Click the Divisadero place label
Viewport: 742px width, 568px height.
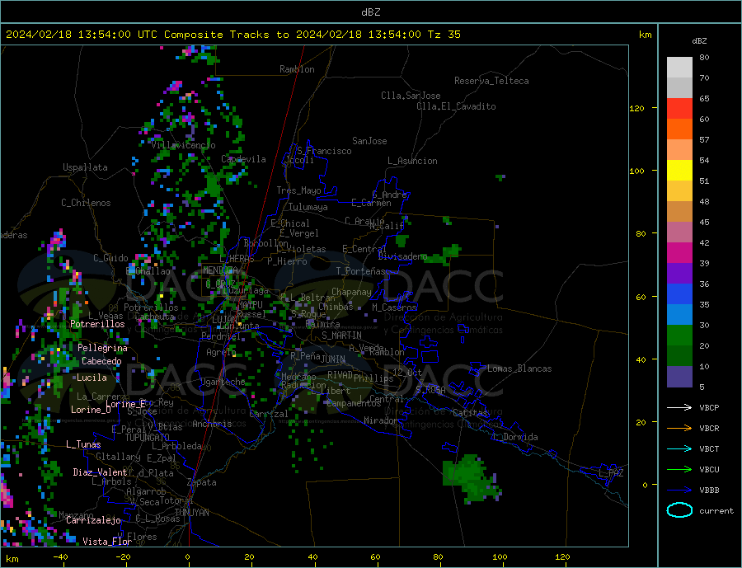pyautogui.click(x=402, y=256)
